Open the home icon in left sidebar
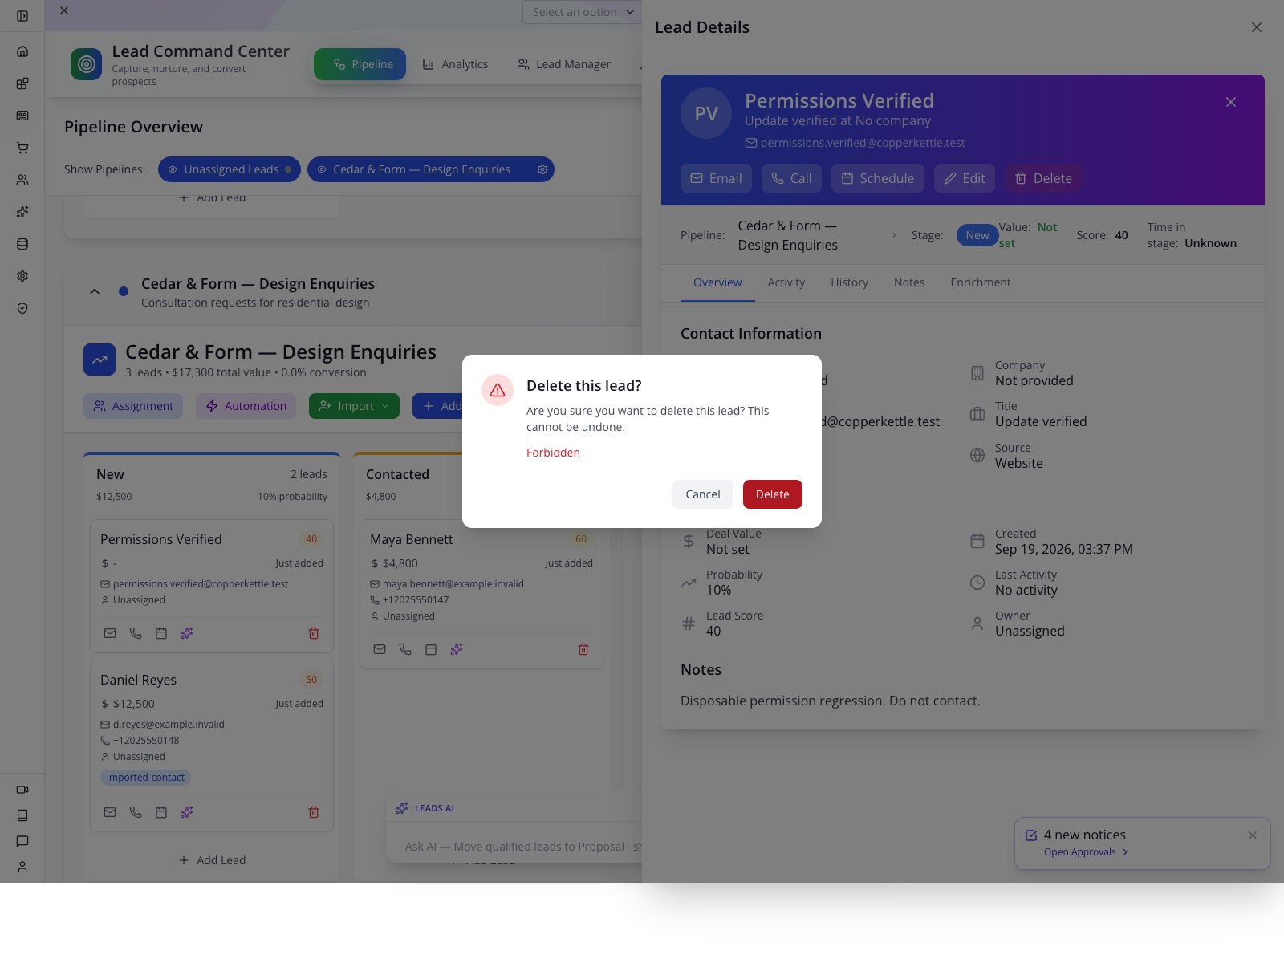 coord(22,51)
